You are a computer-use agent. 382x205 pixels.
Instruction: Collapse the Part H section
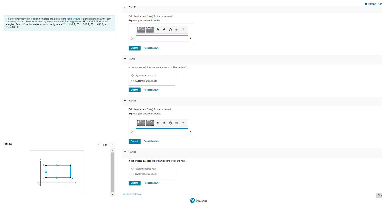[125, 152]
